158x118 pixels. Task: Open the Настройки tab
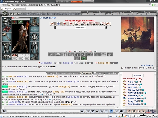coord(111,73)
